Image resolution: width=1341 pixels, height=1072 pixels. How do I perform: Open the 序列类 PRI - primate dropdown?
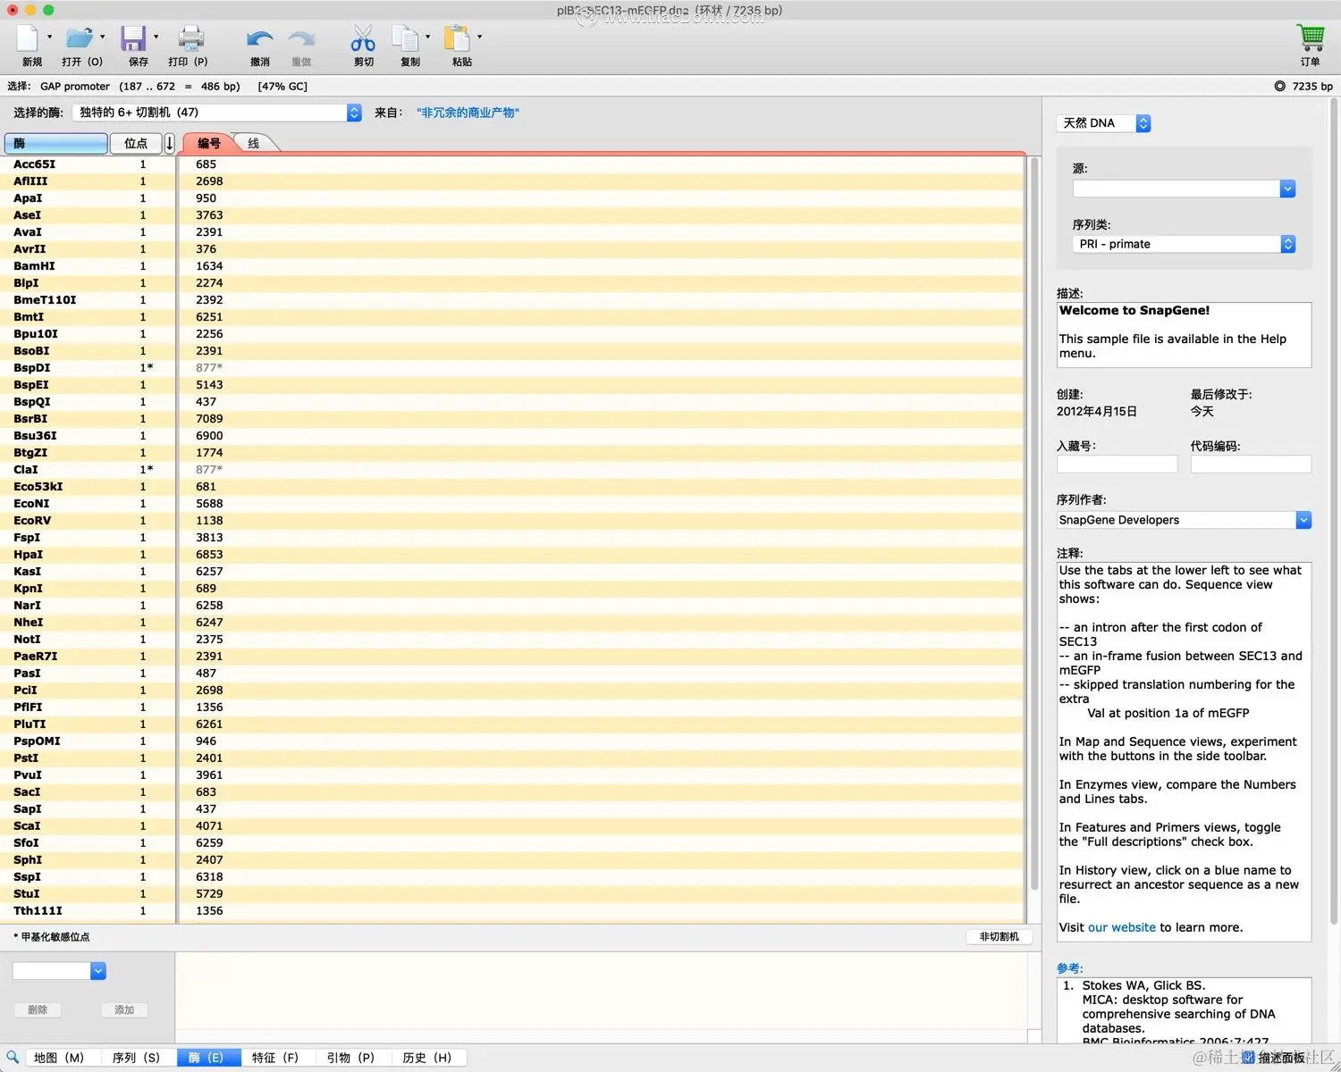click(x=1184, y=244)
